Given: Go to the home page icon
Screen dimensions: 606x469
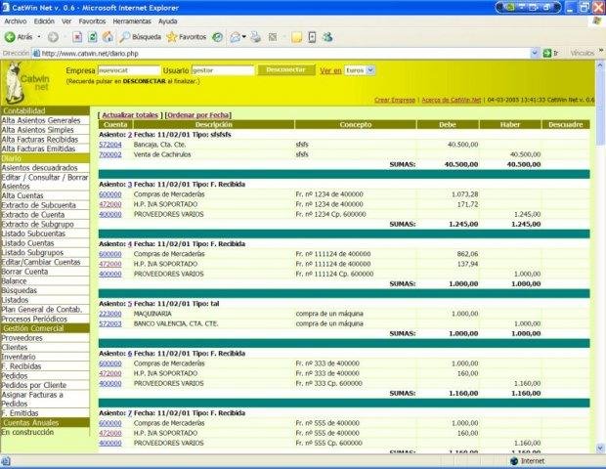Looking at the screenshot, I should [x=108, y=37].
